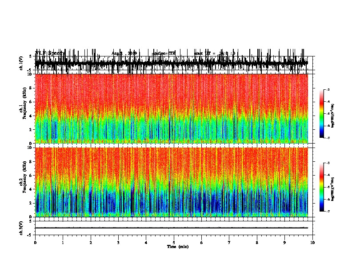
Task: Click time axis tick label '2'
Action: coord(91,242)
